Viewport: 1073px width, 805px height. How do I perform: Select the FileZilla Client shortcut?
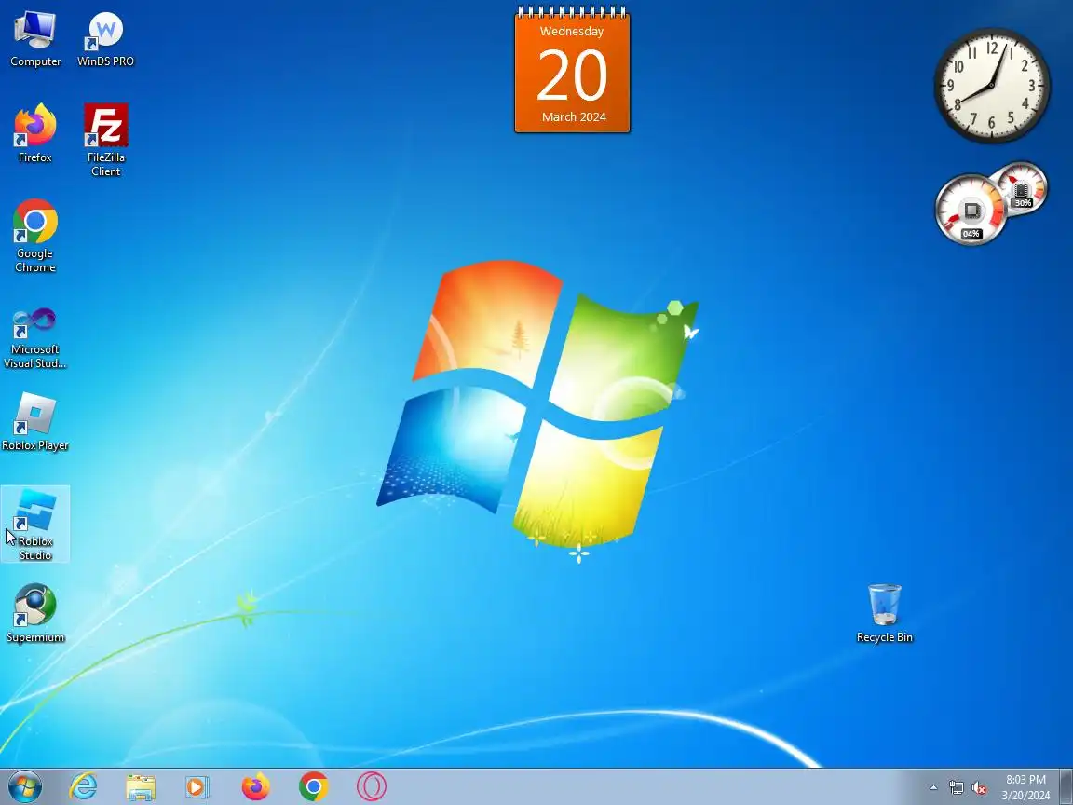(105, 141)
